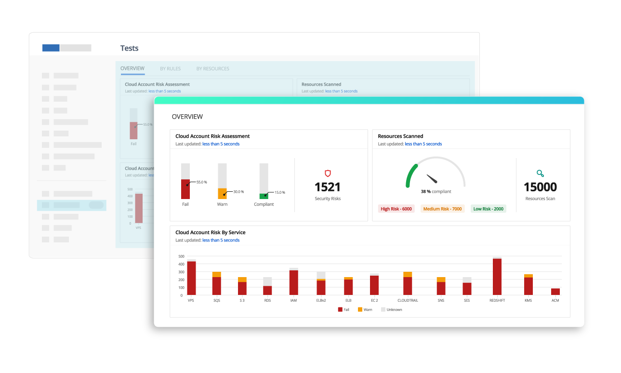
Task: Click the green Compliant 15.0 % bar
Action: [x=264, y=196]
